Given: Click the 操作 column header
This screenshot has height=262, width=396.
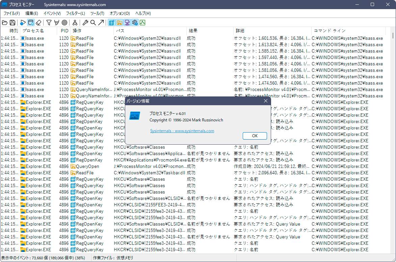Looking at the screenshot, I should 92,31.
